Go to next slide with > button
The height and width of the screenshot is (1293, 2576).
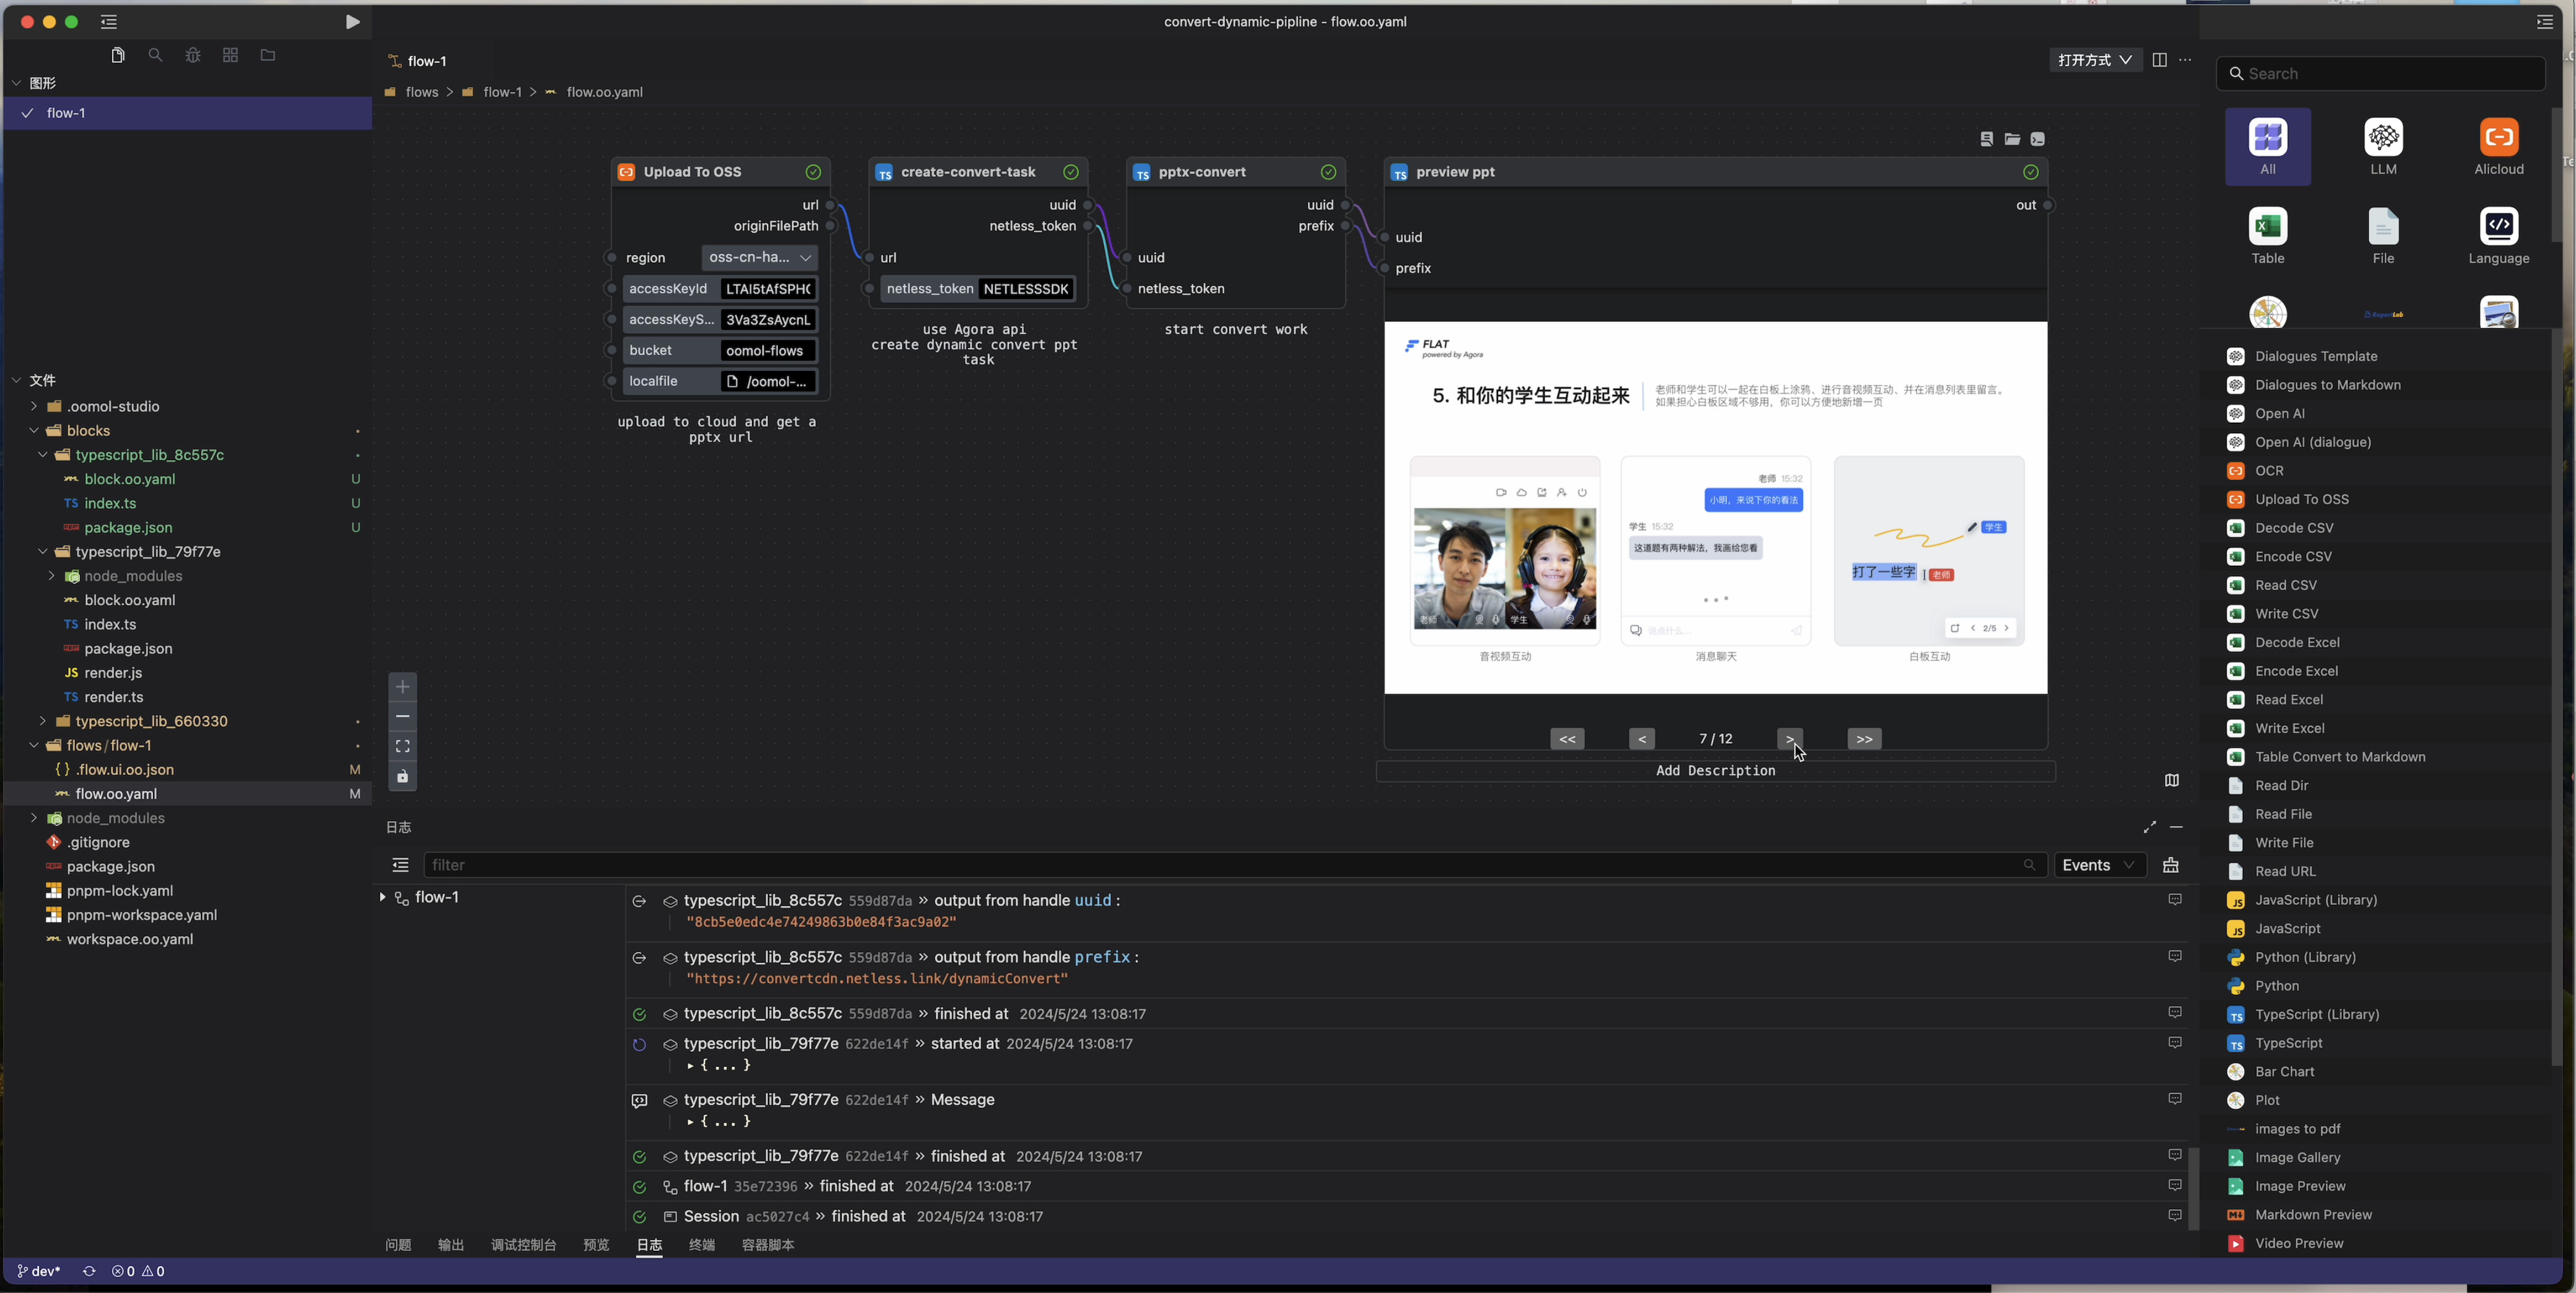point(1790,739)
